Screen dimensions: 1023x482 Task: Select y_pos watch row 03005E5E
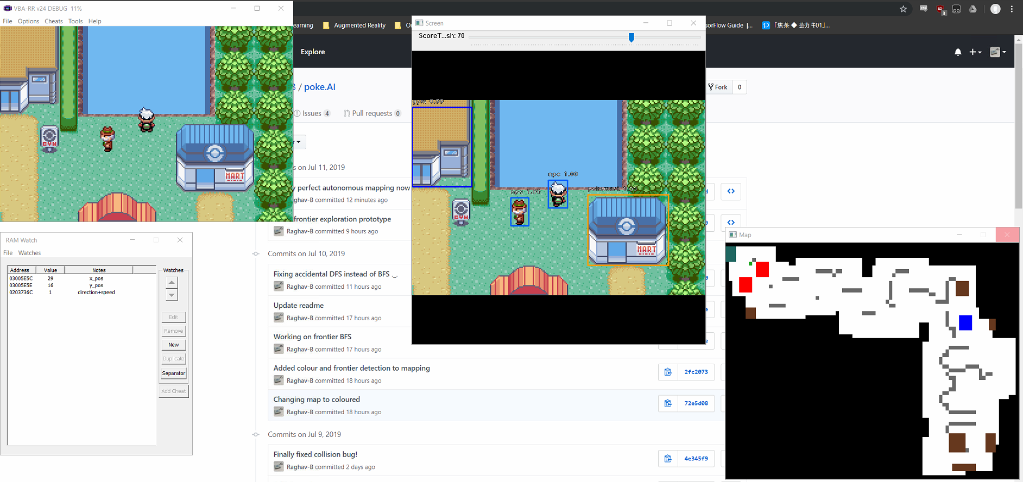click(x=81, y=286)
